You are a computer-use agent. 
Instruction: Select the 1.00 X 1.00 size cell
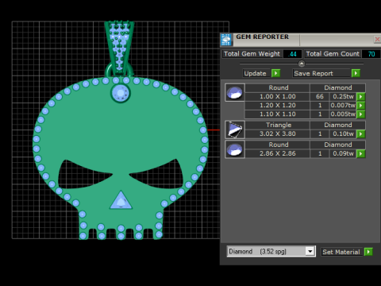[278, 97]
